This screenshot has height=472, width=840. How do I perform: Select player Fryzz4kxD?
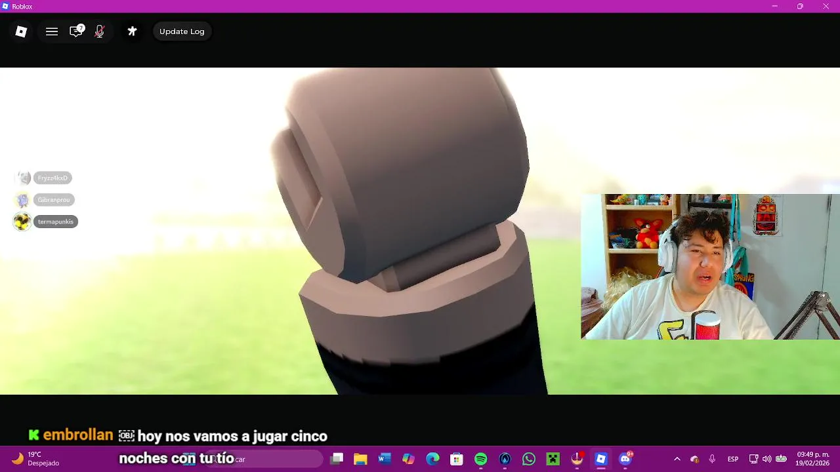[x=52, y=178]
